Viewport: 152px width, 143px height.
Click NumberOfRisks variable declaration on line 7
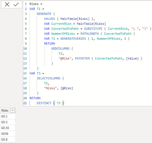[63, 34]
